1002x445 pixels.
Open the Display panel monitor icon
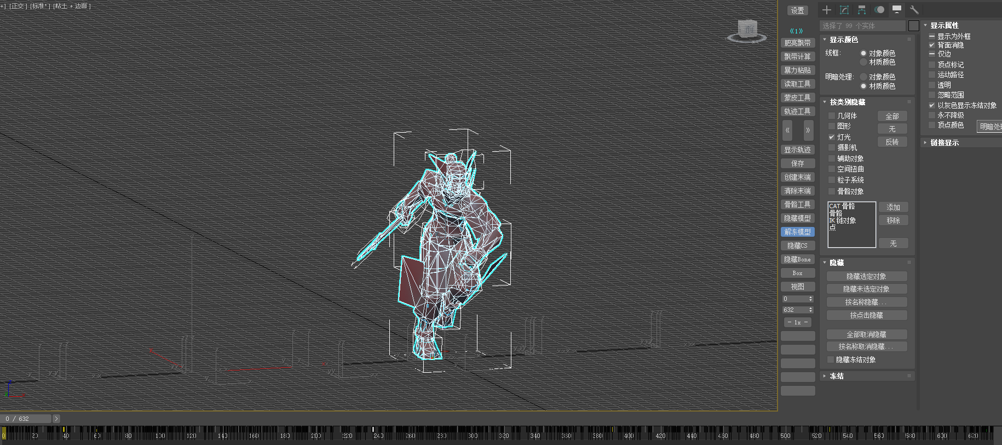pyautogui.click(x=897, y=10)
